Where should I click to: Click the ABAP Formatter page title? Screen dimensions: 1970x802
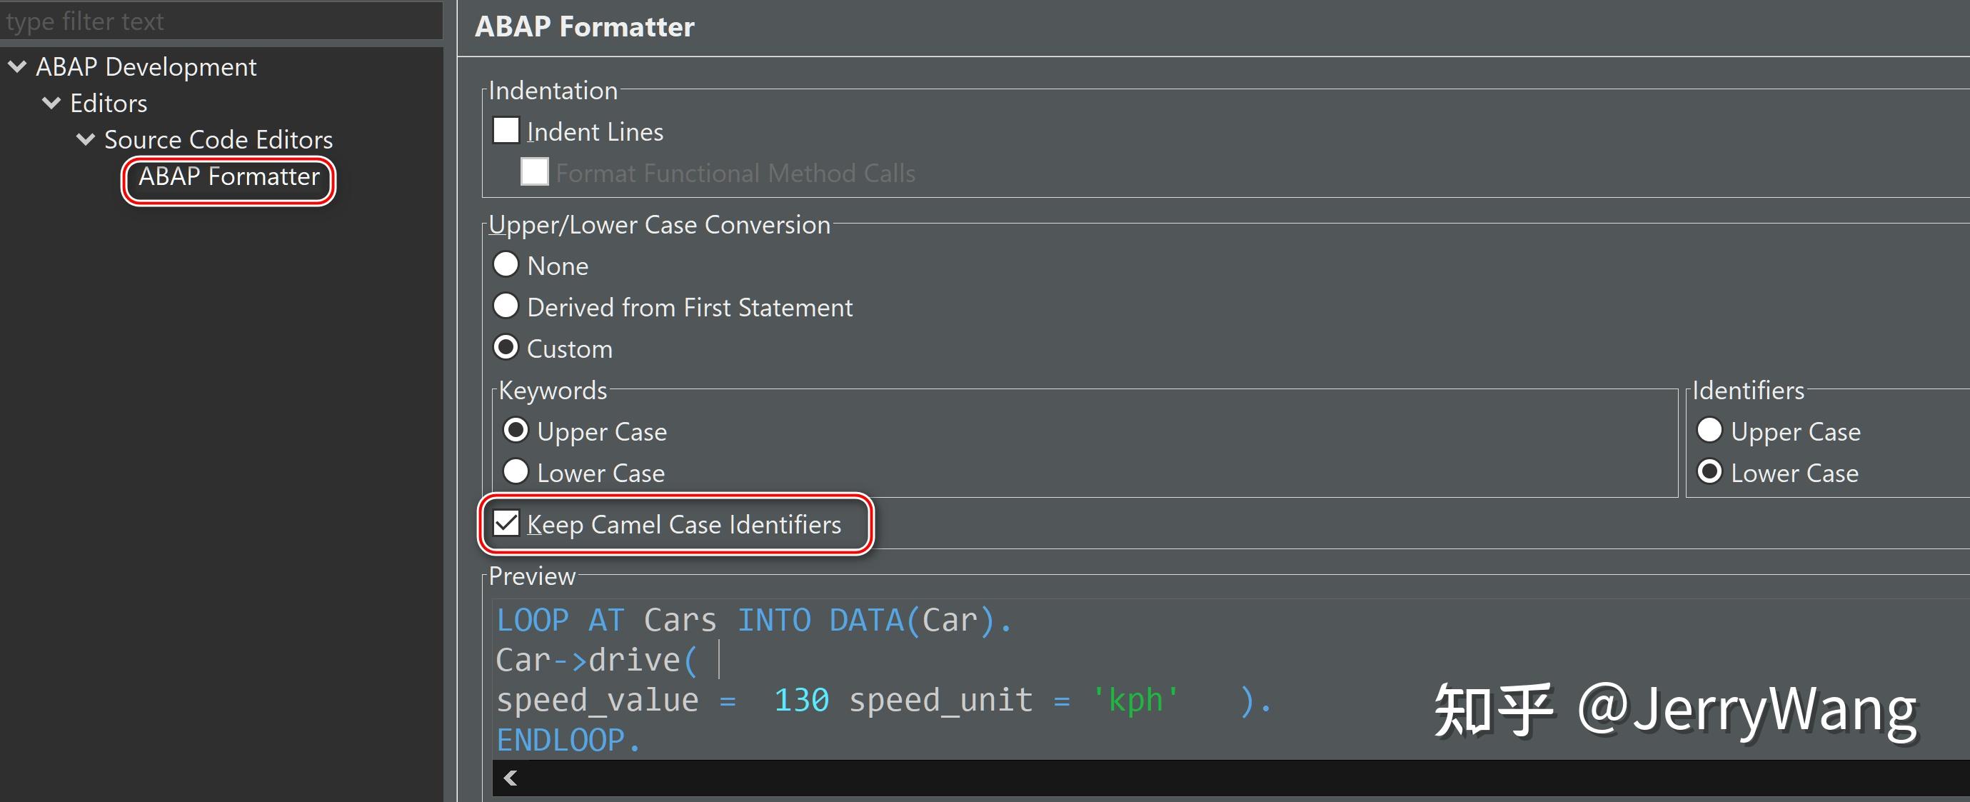pyautogui.click(x=584, y=26)
